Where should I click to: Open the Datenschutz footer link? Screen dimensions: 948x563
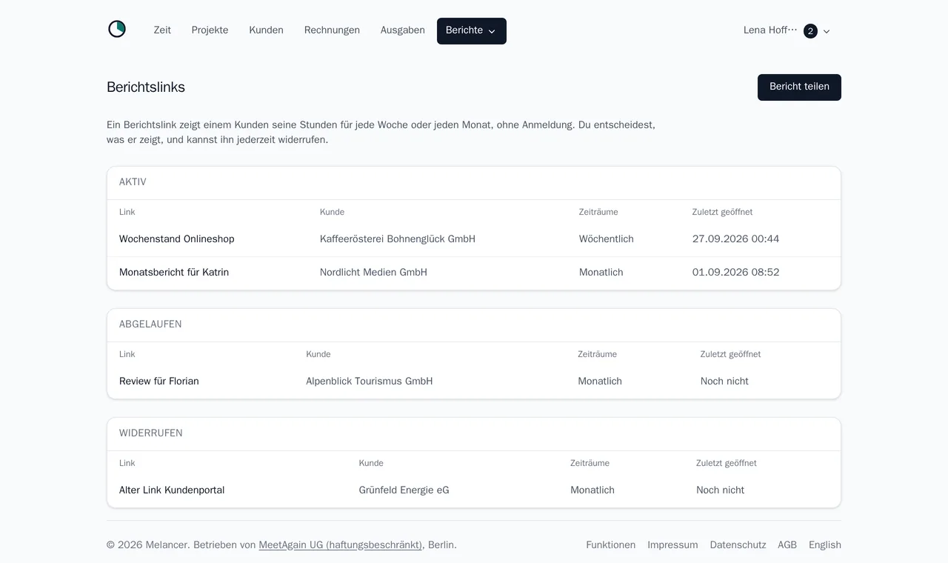738,545
